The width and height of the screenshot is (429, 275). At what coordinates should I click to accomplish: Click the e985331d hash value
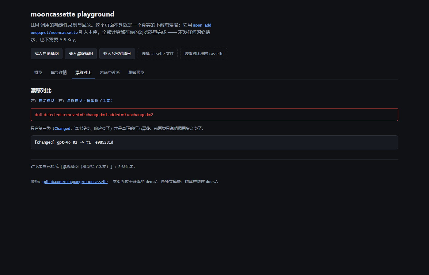[104, 142]
